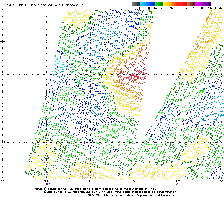The width and height of the screenshot is (224, 197).
Task: Select the 81 longitude axis label
Action: coord(90,181)
